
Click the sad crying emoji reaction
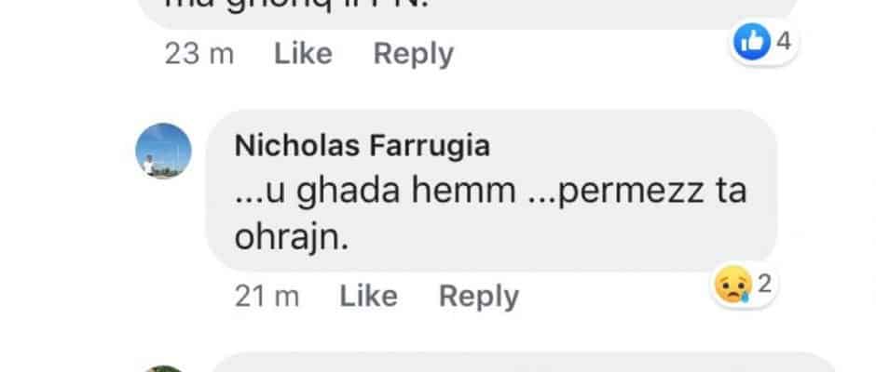tap(733, 285)
